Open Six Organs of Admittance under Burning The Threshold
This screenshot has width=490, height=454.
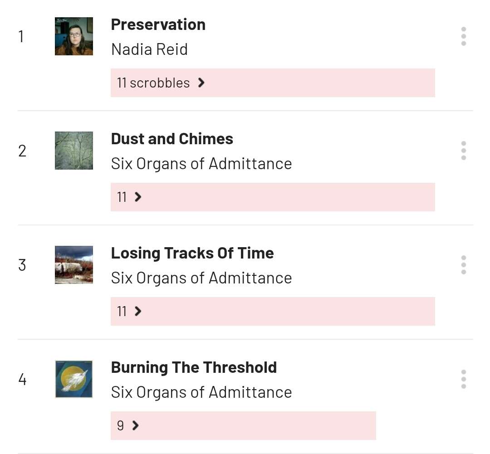coord(201,392)
